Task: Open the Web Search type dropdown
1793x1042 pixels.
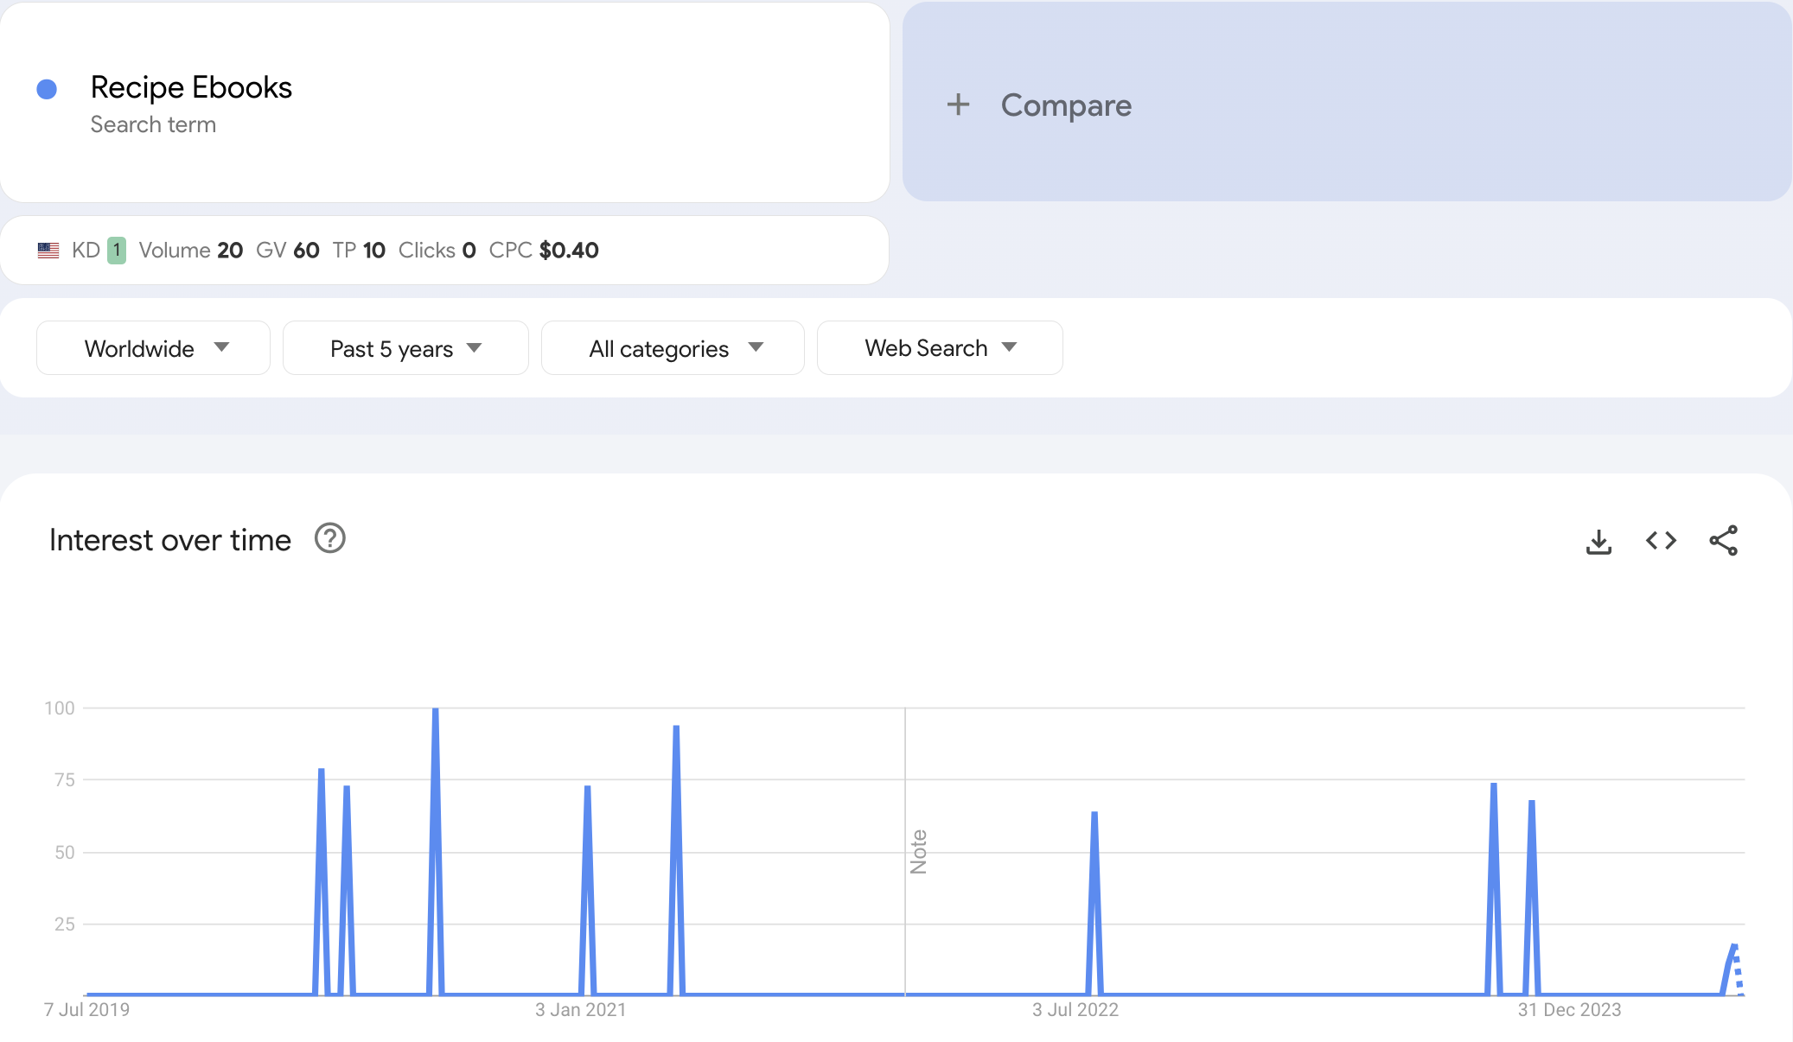Action: coord(940,348)
